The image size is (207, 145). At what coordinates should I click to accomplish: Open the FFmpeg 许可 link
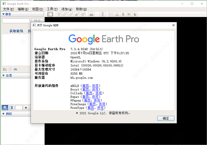(x=97, y=100)
